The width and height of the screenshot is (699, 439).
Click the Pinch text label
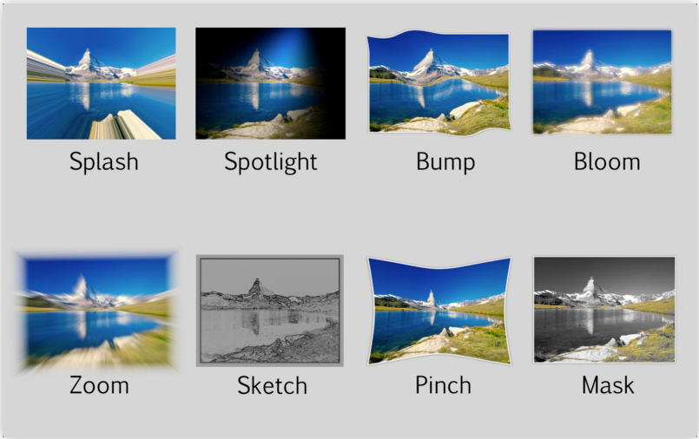[443, 385]
